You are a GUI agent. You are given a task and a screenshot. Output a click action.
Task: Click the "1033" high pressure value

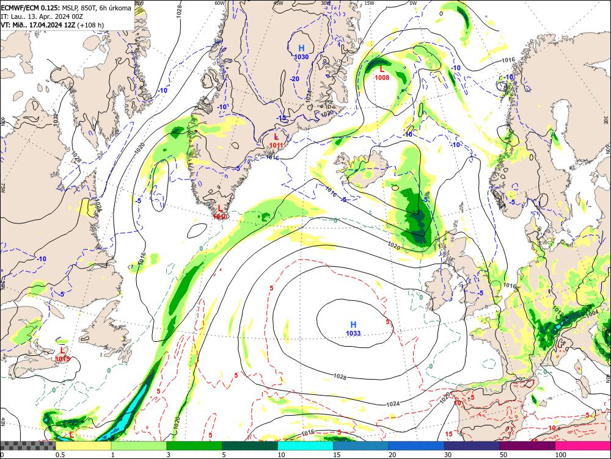point(353,333)
